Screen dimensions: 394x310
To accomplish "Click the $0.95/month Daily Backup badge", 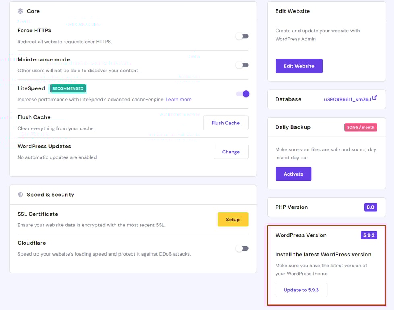I will tap(360, 127).
